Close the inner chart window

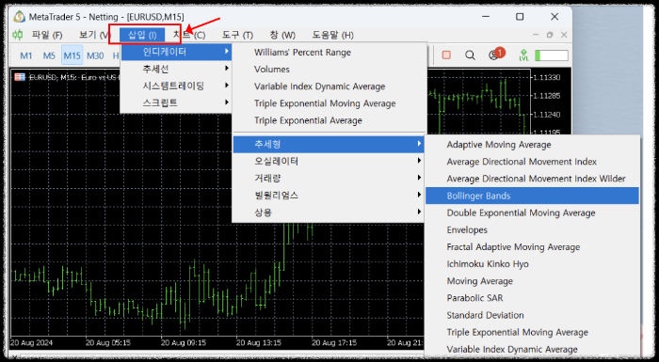coord(564,35)
